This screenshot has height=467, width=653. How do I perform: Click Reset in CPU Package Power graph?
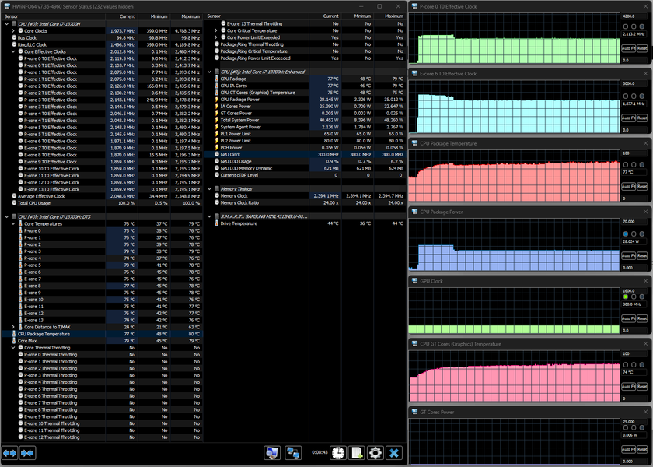tap(642, 255)
